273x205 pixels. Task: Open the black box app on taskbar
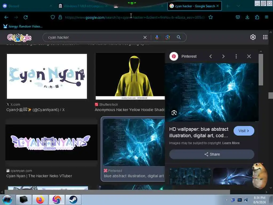[x=24, y=200]
